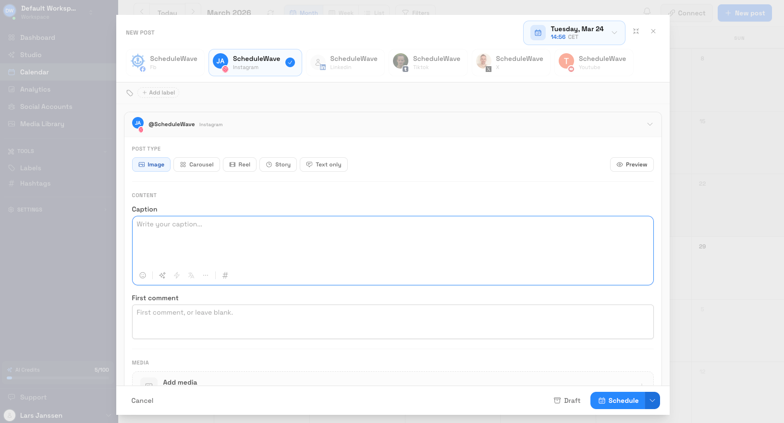The width and height of the screenshot is (784, 423).
Task: Click the Add label button
Action: [159, 93]
